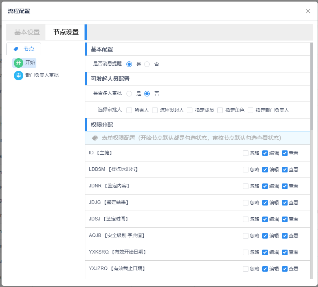The height and width of the screenshot is (287, 318).
Task: Switch to the 基本设置 tab
Action: pos(27,32)
